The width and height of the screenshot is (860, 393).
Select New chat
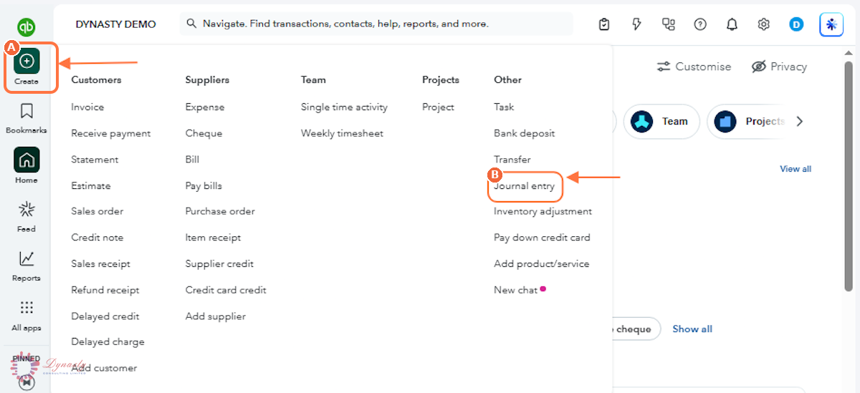tap(515, 290)
